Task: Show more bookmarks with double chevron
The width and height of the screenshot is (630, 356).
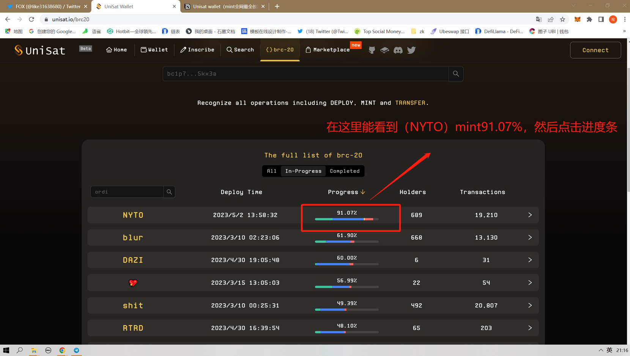Action: tap(624, 31)
